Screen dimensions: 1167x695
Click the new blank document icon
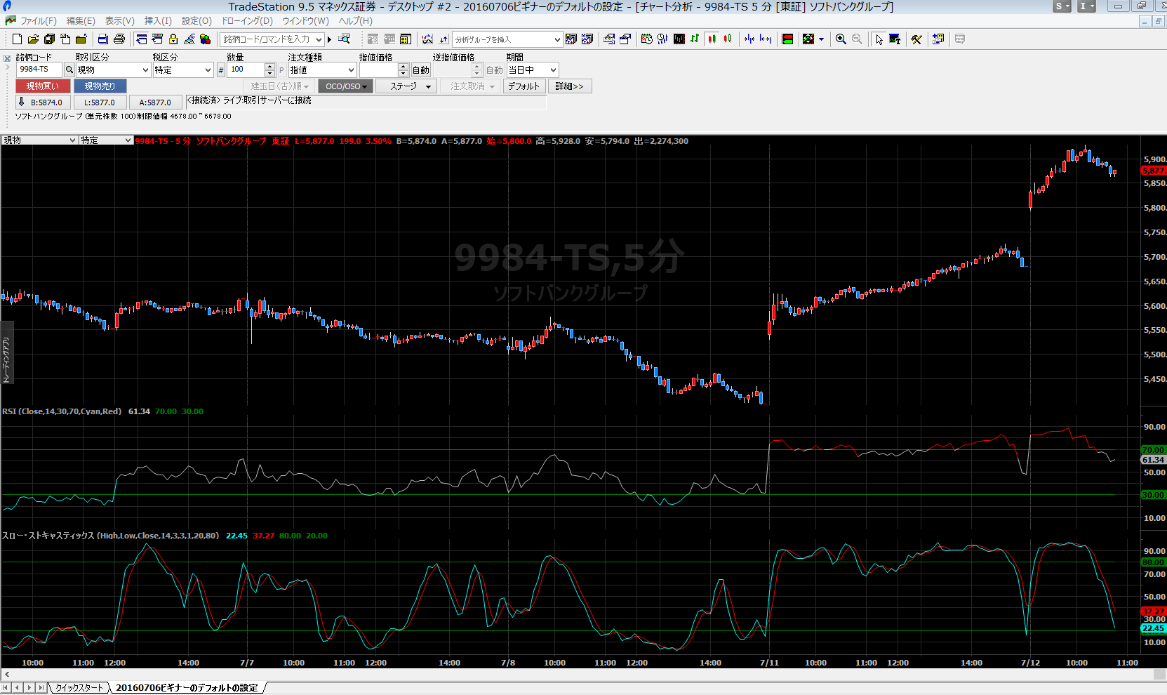click(17, 39)
